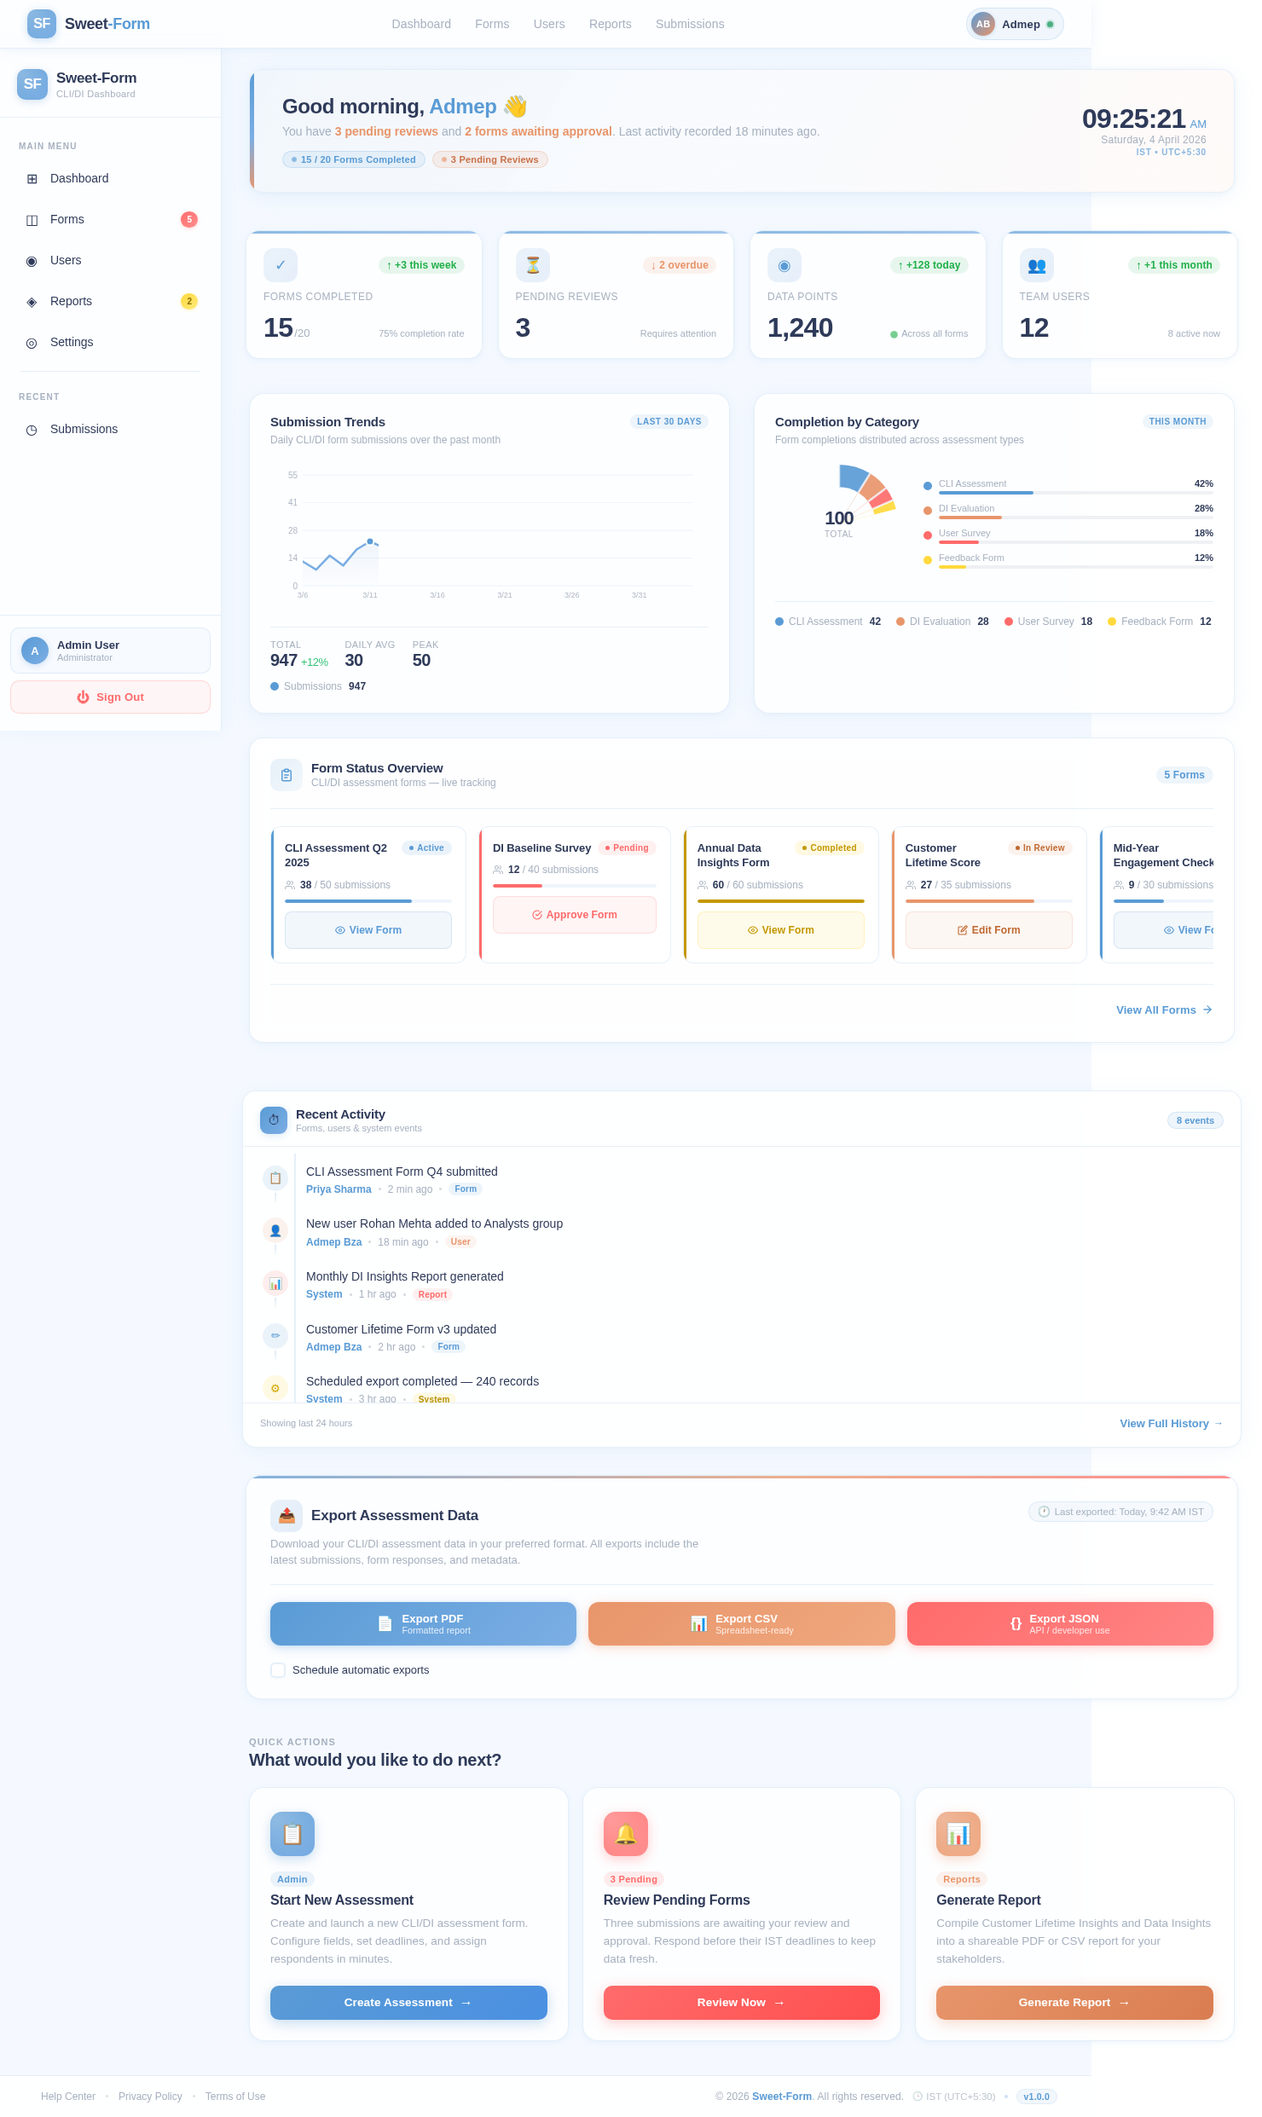Click the SF logo icon in top navbar
Image resolution: width=1262 pixels, height=2117 pixels.
click(x=42, y=24)
